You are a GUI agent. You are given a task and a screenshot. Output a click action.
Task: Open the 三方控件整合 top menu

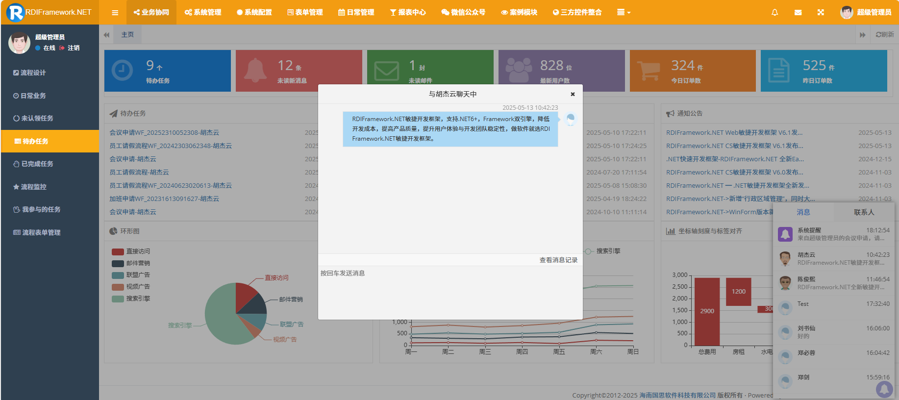(x=577, y=12)
